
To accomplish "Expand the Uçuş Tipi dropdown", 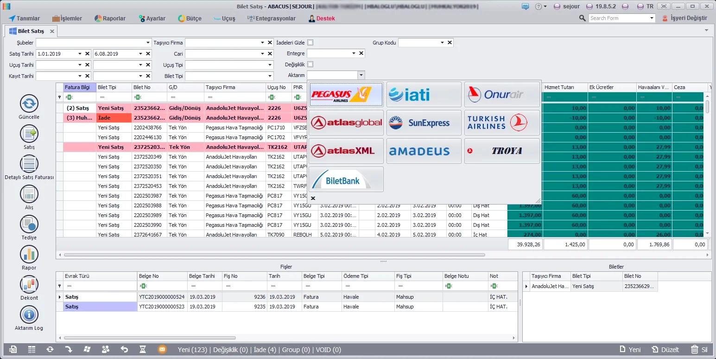I will 270,65.
